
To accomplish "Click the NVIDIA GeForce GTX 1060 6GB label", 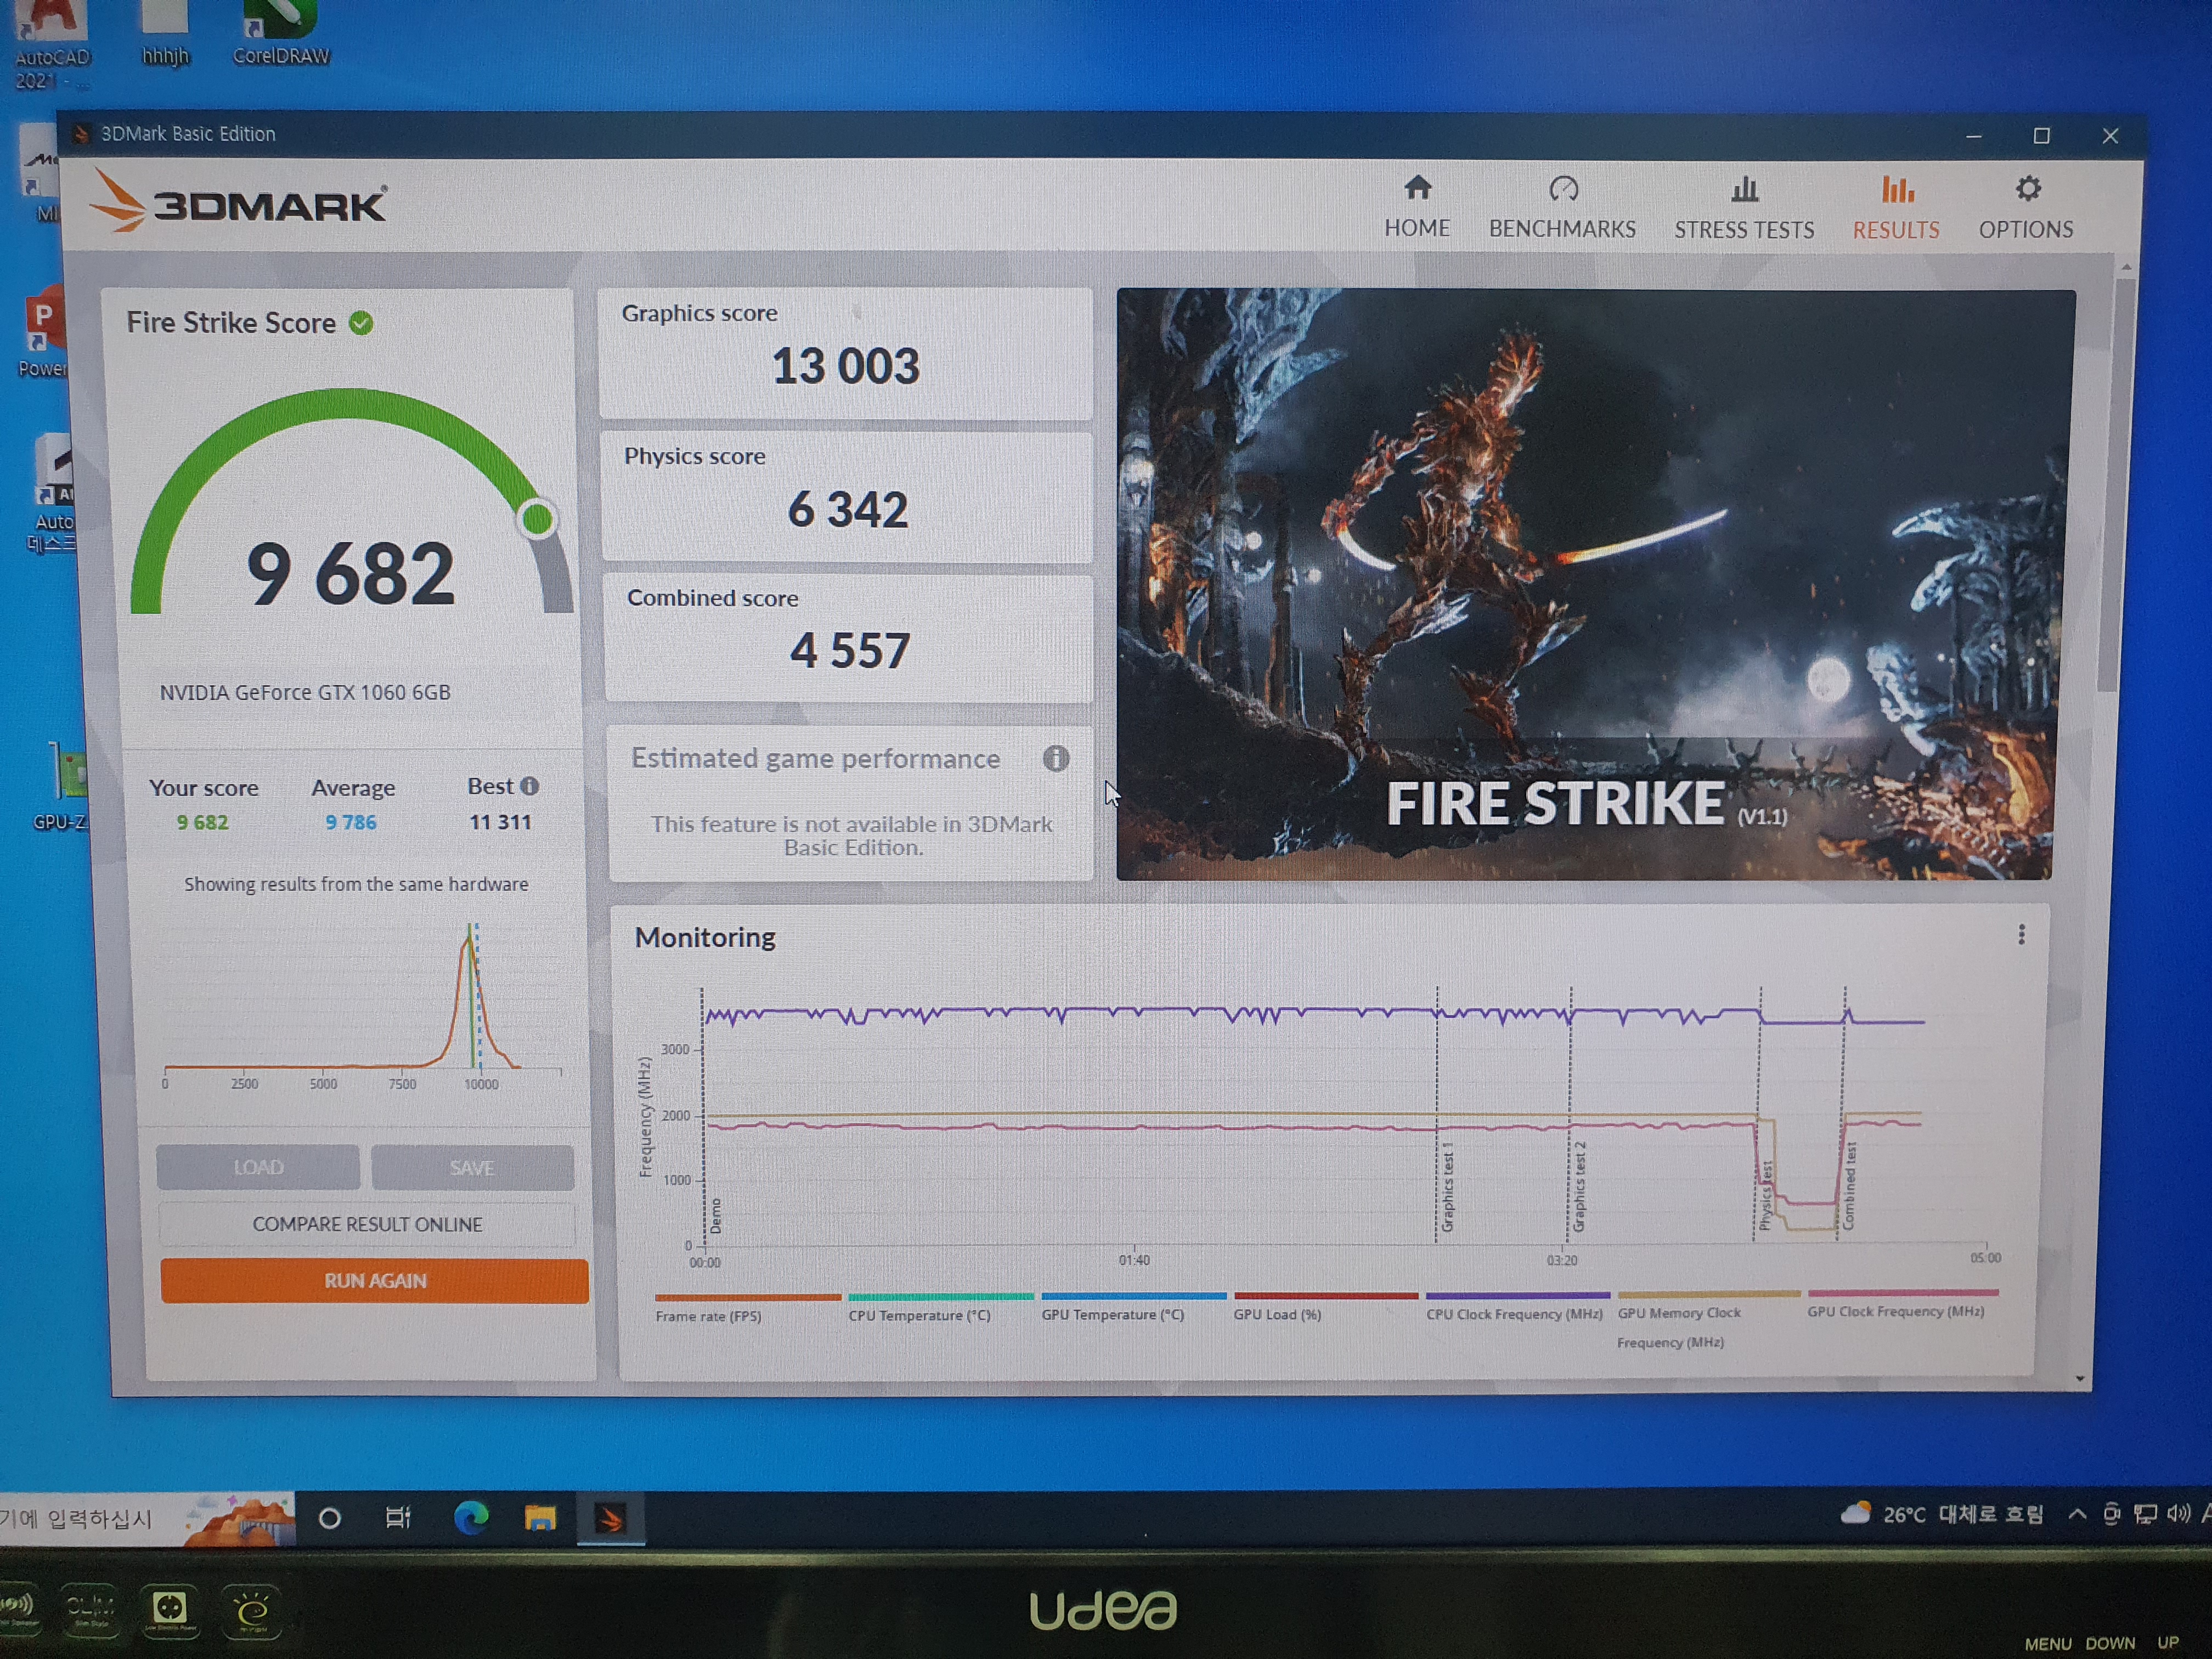I will pyautogui.click(x=305, y=692).
